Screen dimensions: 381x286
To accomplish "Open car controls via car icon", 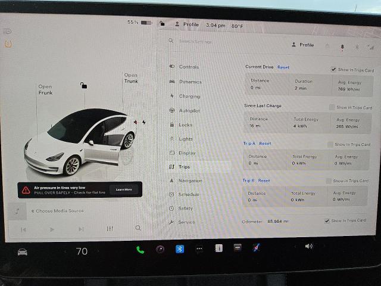I will 23,252.
